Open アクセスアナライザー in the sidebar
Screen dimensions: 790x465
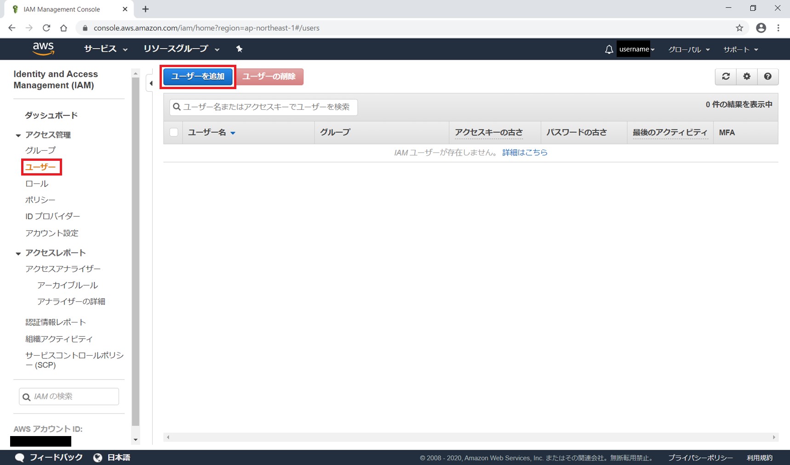pos(63,269)
